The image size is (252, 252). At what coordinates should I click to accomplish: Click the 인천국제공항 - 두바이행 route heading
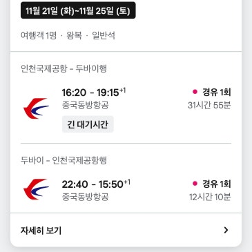point(64,68)
